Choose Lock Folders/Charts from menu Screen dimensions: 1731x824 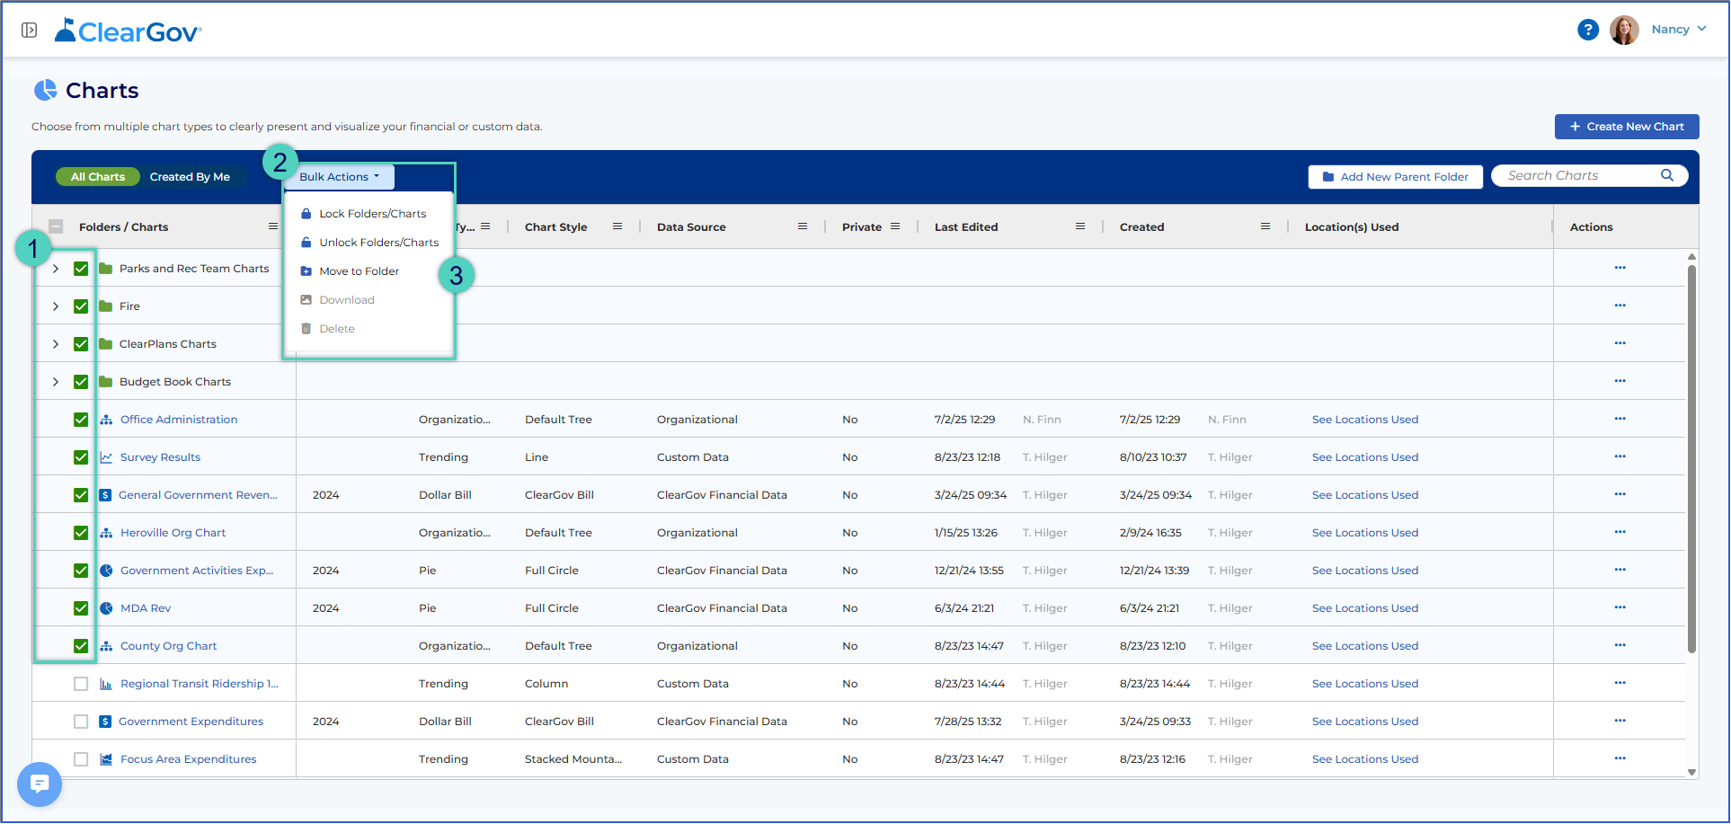click(373, 214)
